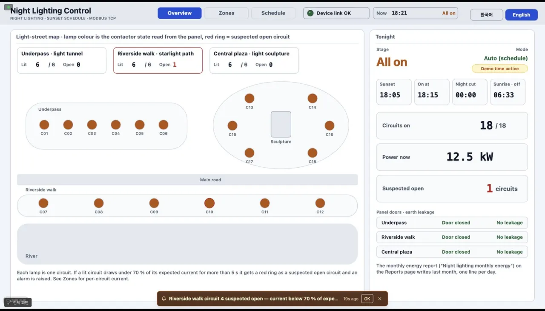Select the C03 lamp marker
545x311 pixels.
click(92, 125)
